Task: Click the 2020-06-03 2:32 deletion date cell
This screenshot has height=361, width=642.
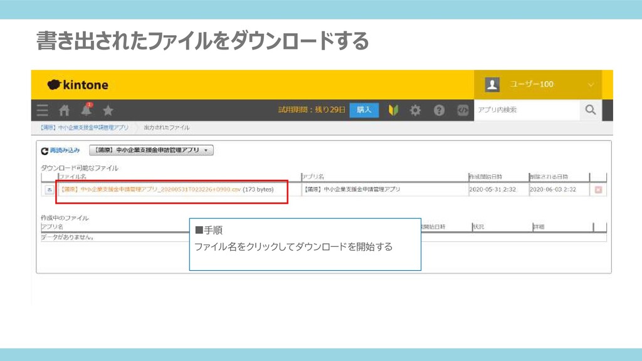Action: coord(553,189)
